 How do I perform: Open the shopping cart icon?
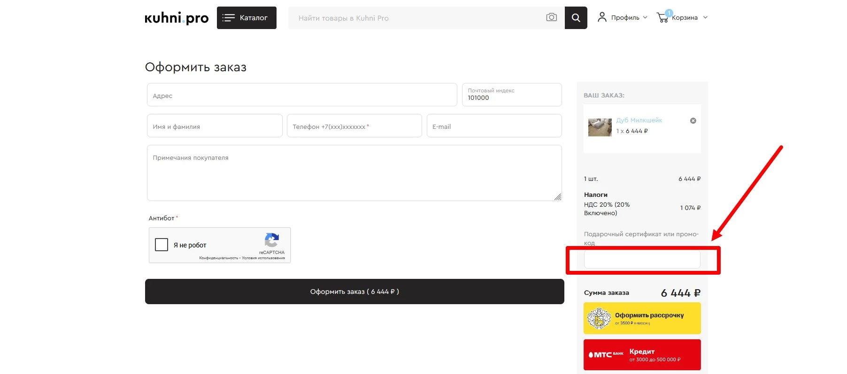point(663,18)
